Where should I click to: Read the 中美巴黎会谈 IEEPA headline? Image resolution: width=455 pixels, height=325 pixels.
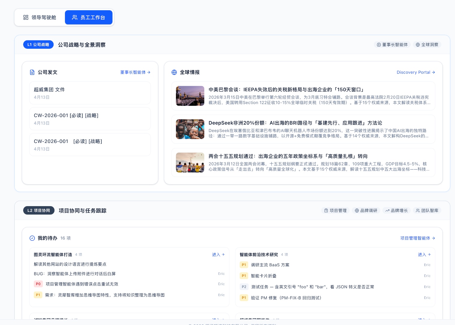click(287, 90)
